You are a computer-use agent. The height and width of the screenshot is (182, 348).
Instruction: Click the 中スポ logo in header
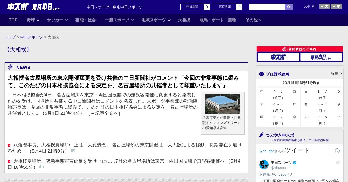(18, 7)
